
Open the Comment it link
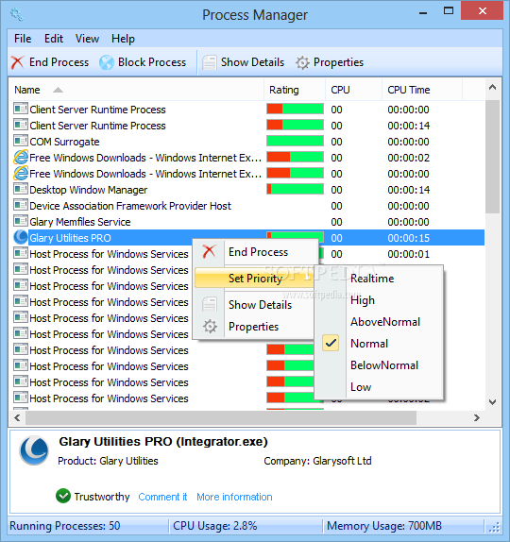(162, 497)
